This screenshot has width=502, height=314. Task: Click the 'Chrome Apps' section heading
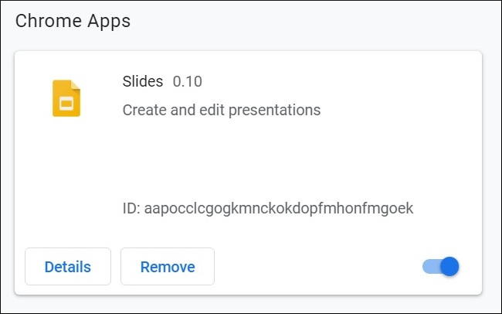point(73,21)
